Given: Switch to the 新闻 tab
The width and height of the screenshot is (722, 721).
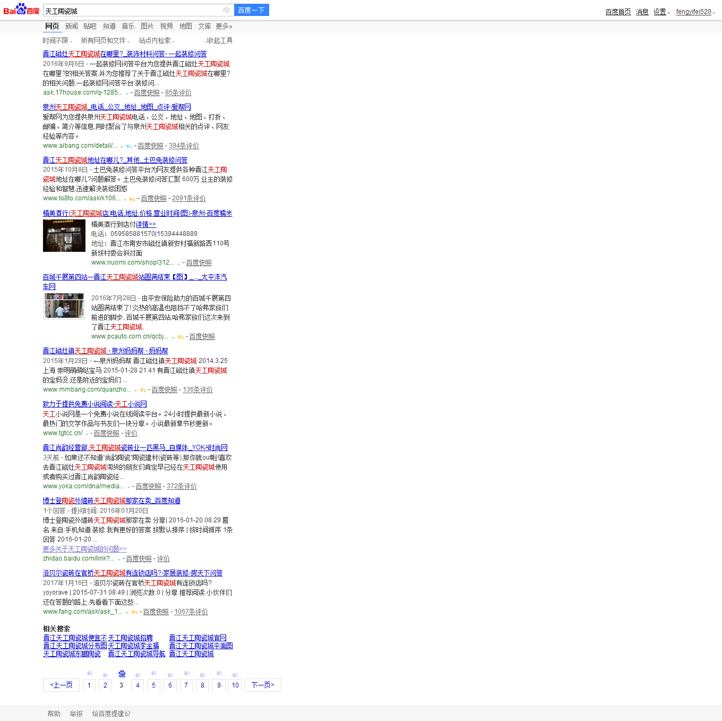Looking at the screenshot, I should coord(72,26).
